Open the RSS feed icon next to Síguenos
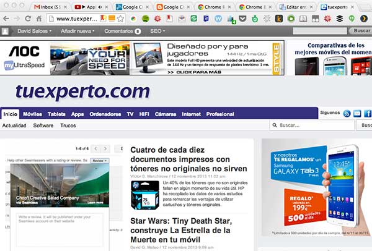Viewport: 372px width, 251px height. [347, 114]
